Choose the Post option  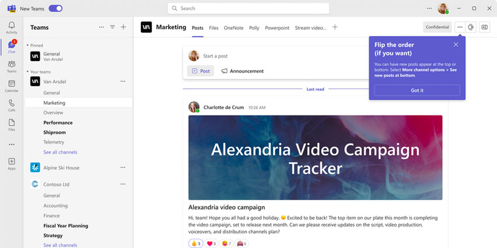pyautogui.click(x=201, y=71)
